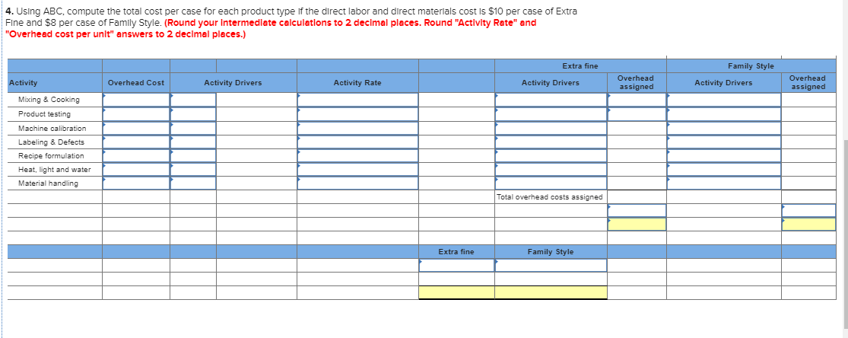
Task: Open Extra fine Activity Drivers cell for Mixing & Cooking
Action: click(x=551, y=100)
